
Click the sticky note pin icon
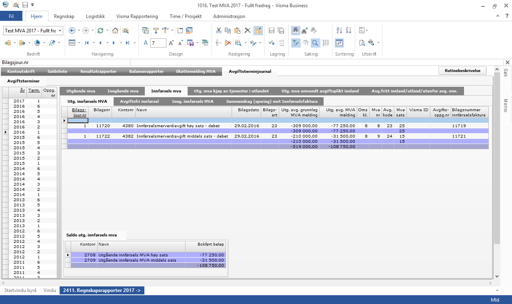258,30
